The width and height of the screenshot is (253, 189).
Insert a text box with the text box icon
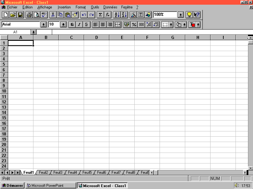pyautogui.click(x=141, y=15)
